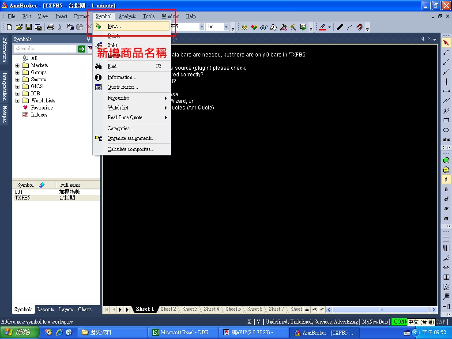The width and height of the screenshot is (452, 339).
Task: Switch to Microsoft Excel taskbar button
Action: point(184,332)
